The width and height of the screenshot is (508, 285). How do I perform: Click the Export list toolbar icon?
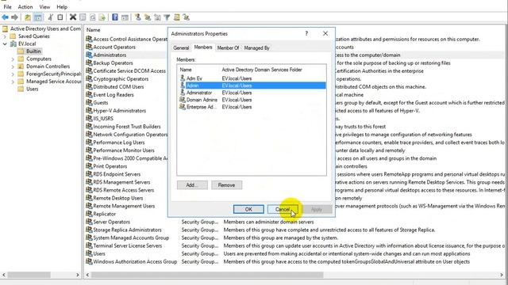[x=102, y=17]
